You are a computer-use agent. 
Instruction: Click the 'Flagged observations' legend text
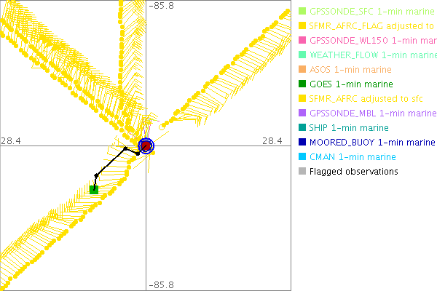click(x=353, y=172)
